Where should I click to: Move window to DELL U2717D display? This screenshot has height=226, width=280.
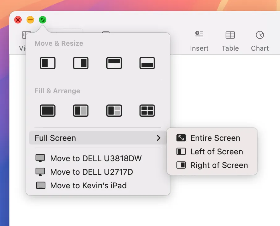(91, 172)
